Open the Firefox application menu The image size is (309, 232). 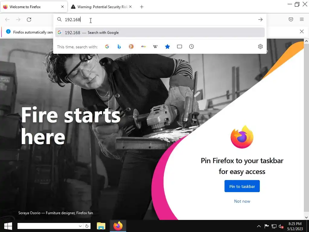(302, 19)
